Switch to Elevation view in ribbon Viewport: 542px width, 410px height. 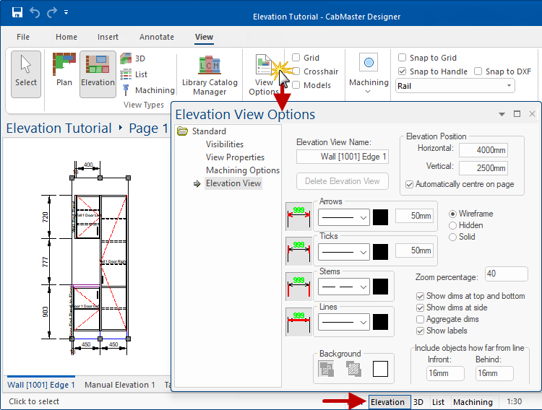98,74
